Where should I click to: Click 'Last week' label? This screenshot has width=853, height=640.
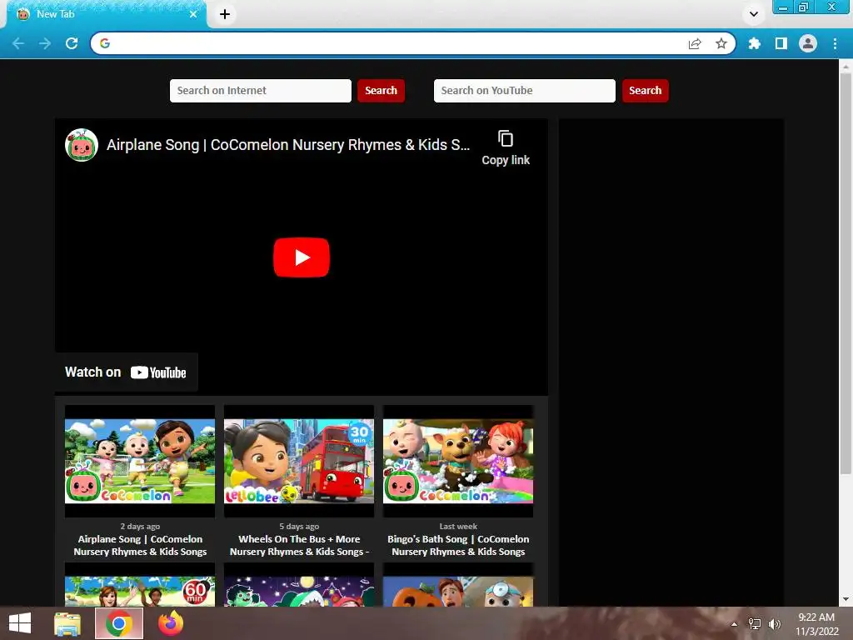click(x=458, y=527)
